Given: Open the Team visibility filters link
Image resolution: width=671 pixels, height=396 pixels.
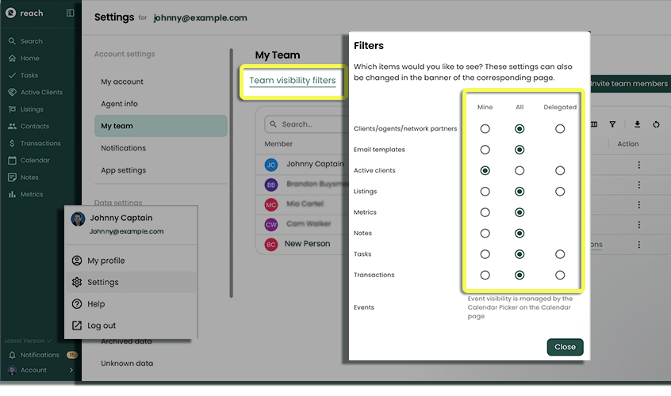Looking at the screenshot, I should coord(292,81).
